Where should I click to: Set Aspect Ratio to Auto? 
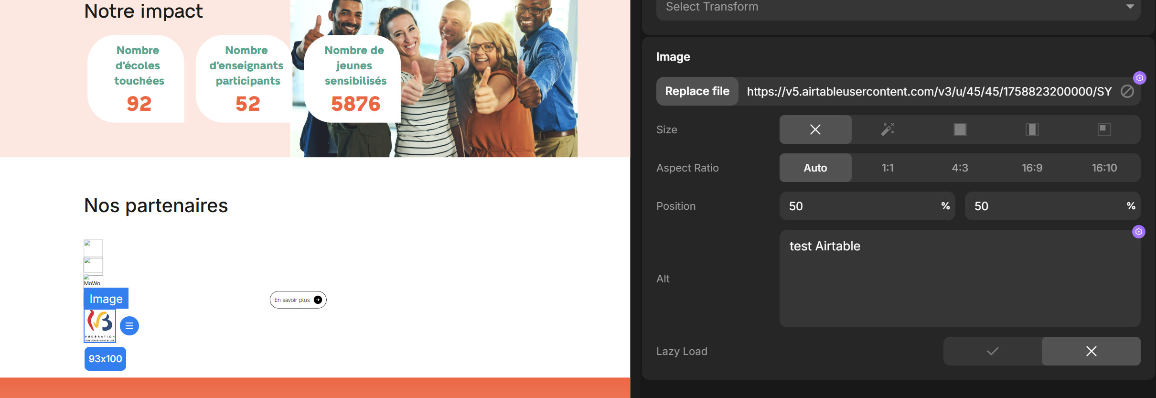815,168
